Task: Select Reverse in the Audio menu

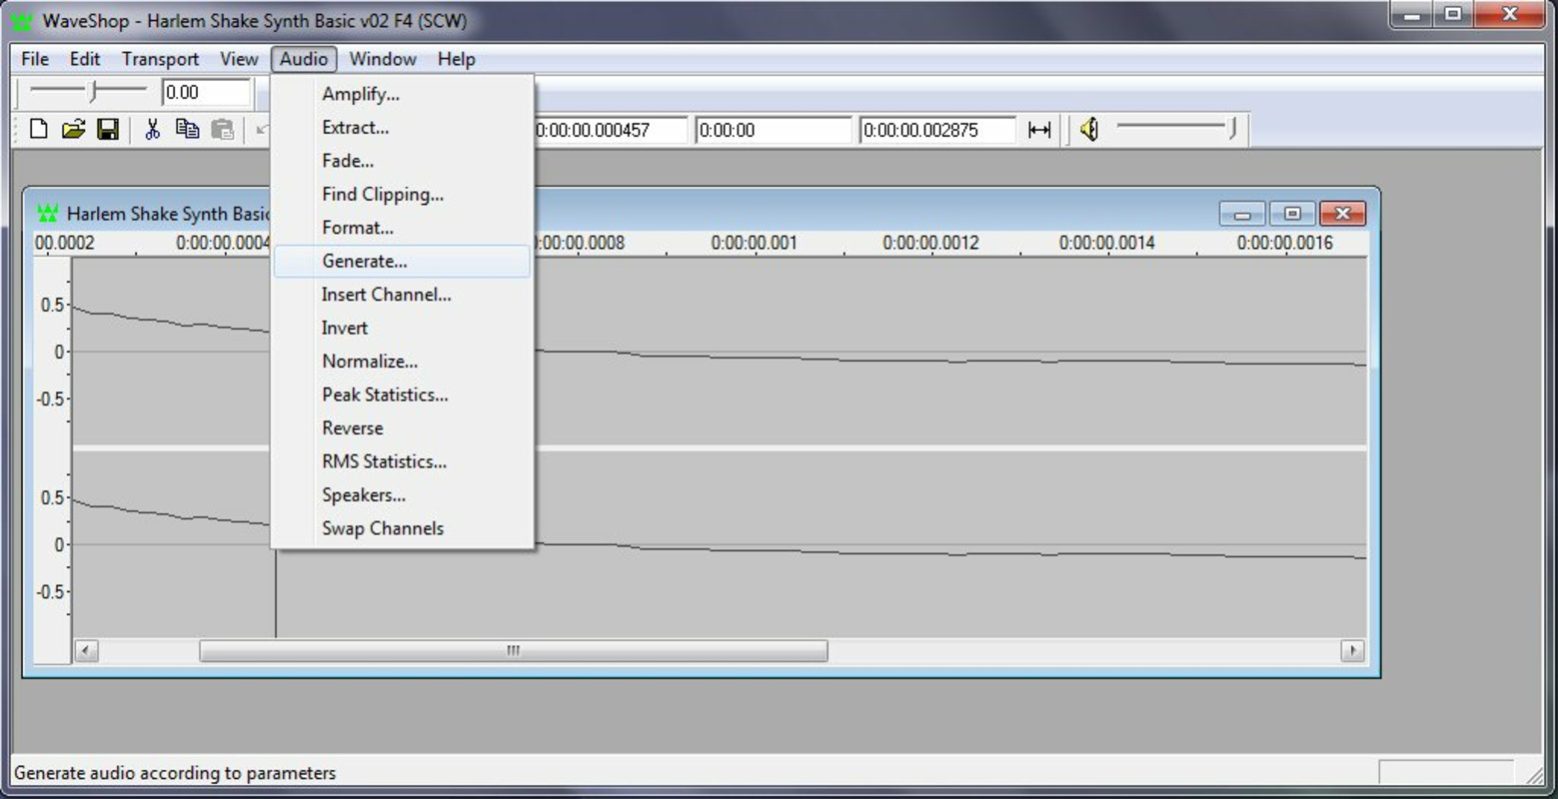Action: click(x=402, y=428)
